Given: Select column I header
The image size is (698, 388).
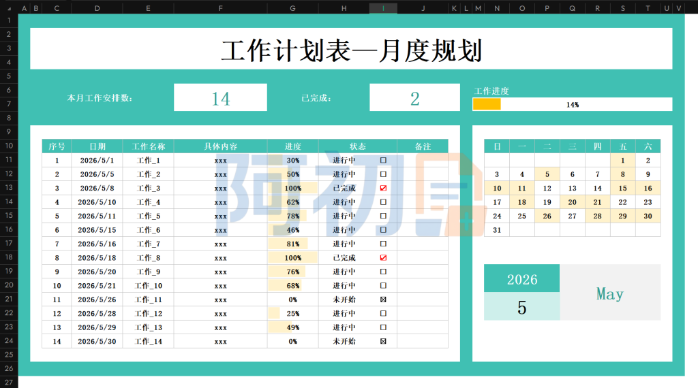Looking at the screenshot, I should point(383,8).
